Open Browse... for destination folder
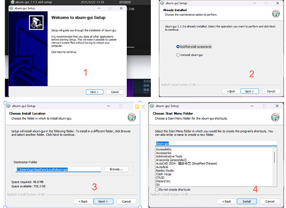The image size is (286, 208). tap(116, 169)
